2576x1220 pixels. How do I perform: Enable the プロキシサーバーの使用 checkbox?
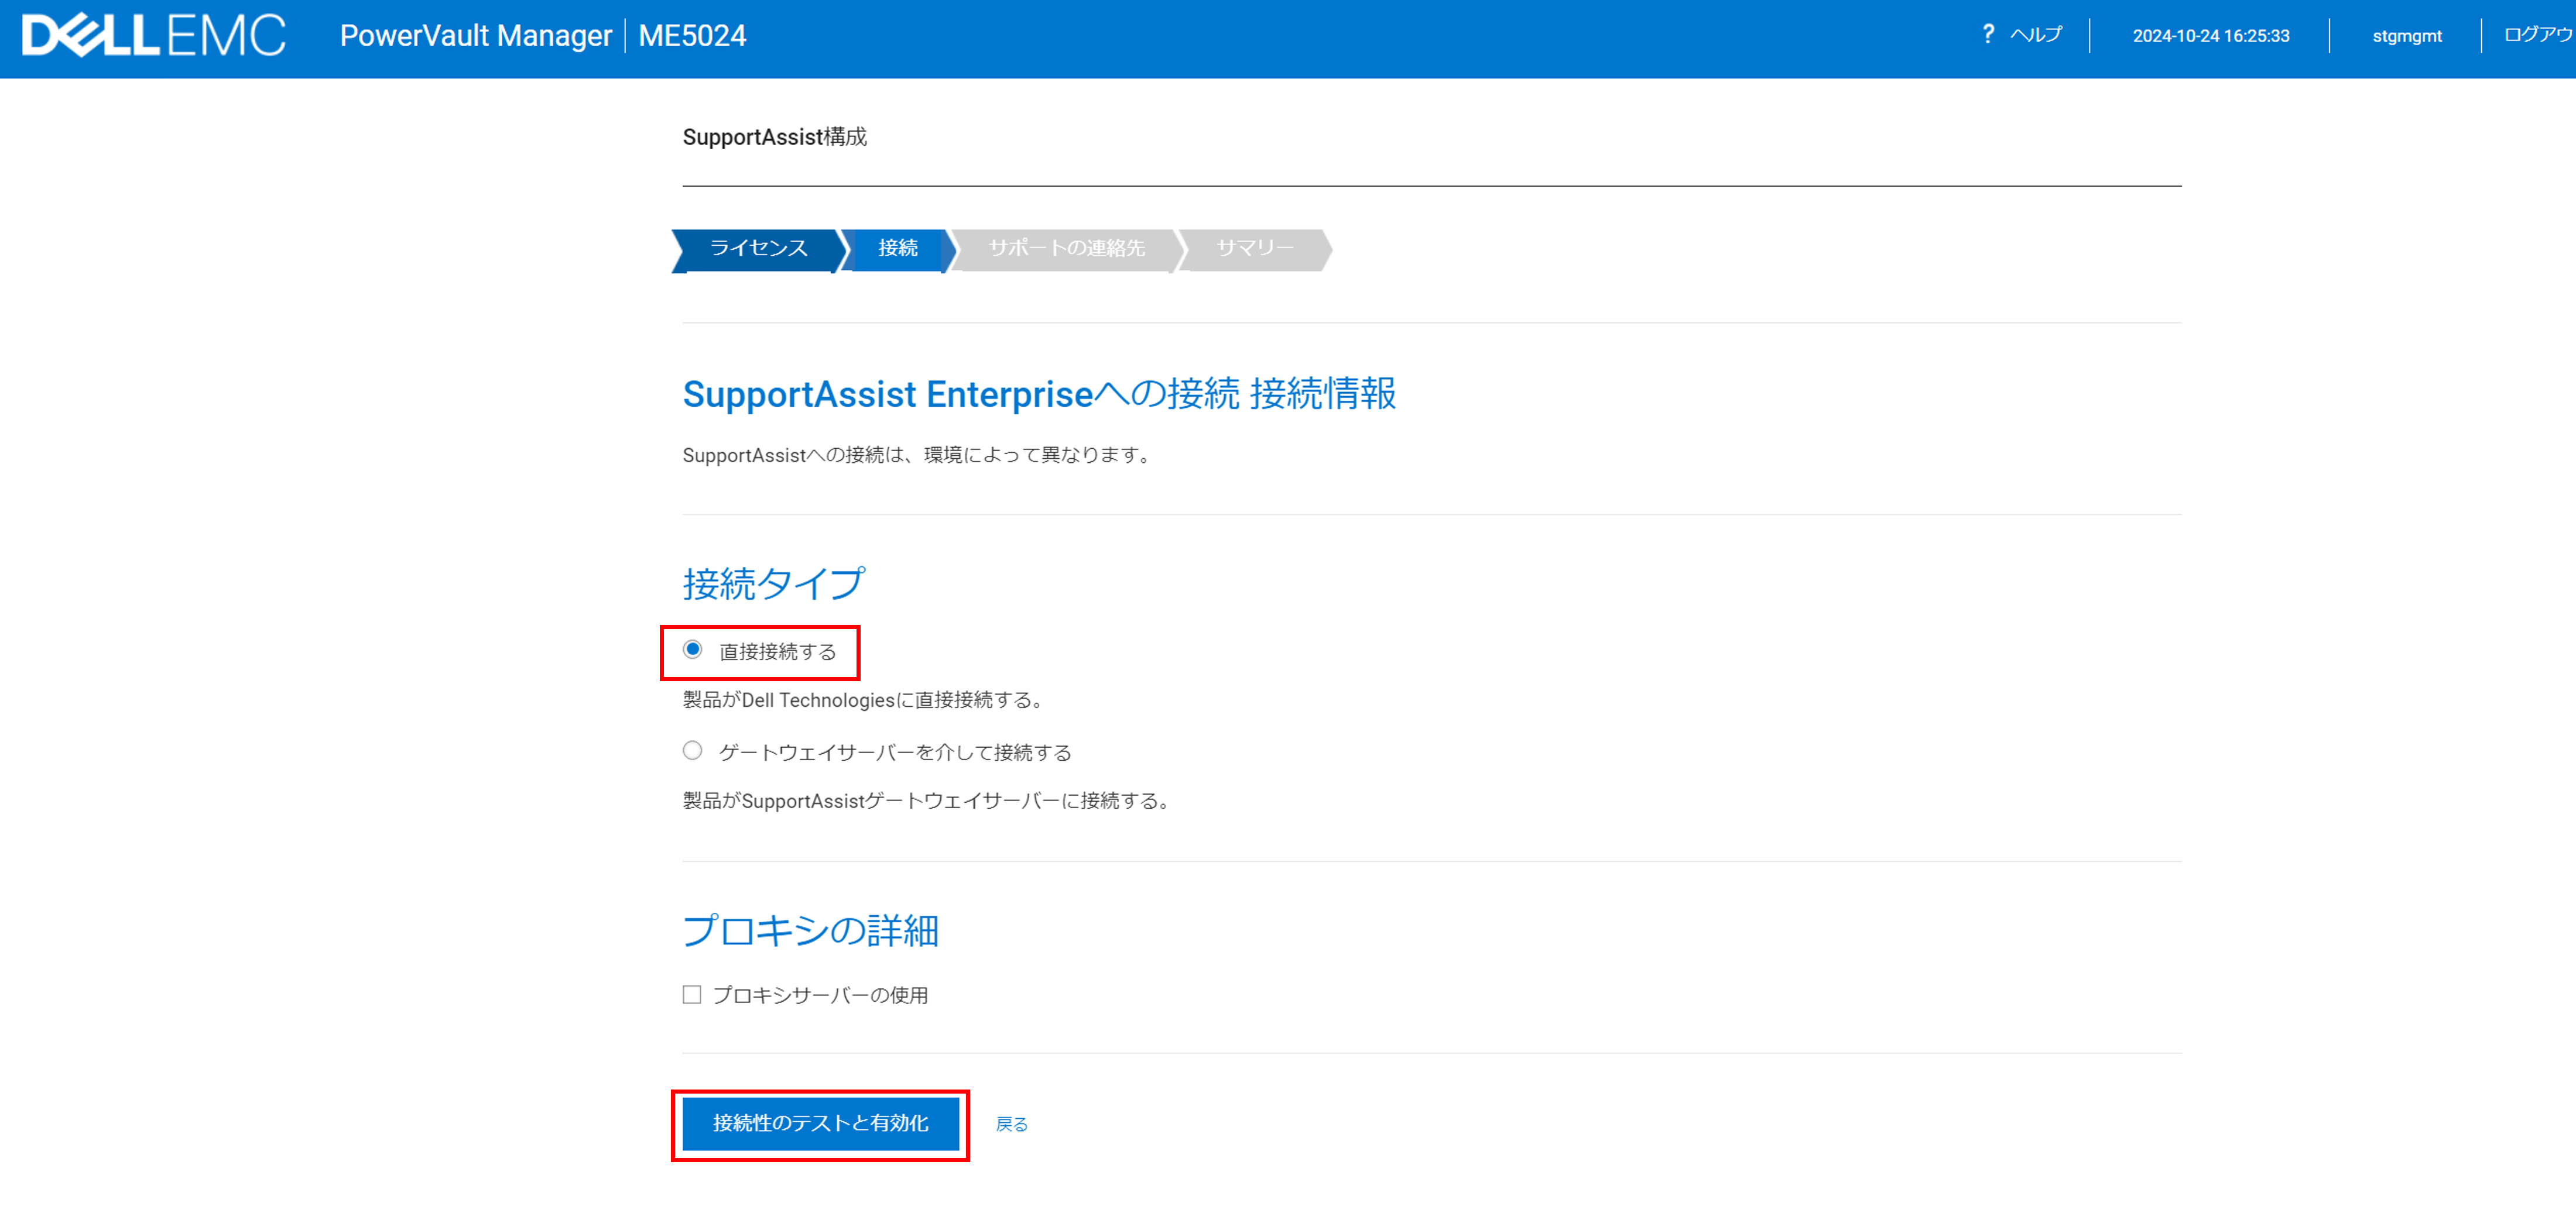pyautogui.click(x=692, y=995)
